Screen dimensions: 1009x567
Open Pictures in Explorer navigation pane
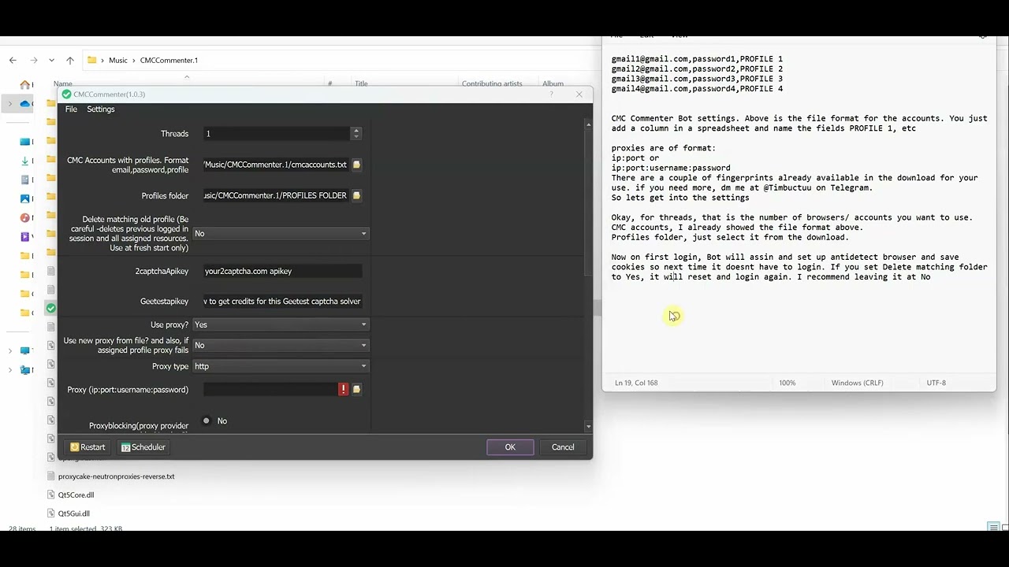pos(26,198)
